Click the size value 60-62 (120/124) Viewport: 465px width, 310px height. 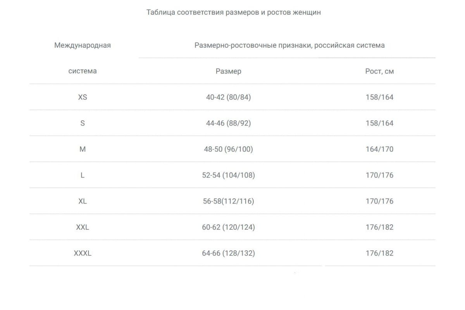point(228,227)
